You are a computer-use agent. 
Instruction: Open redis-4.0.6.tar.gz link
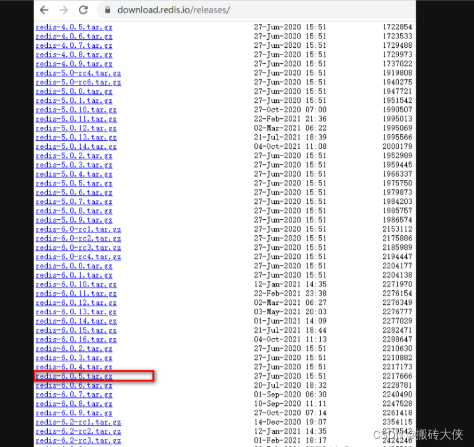74,37
